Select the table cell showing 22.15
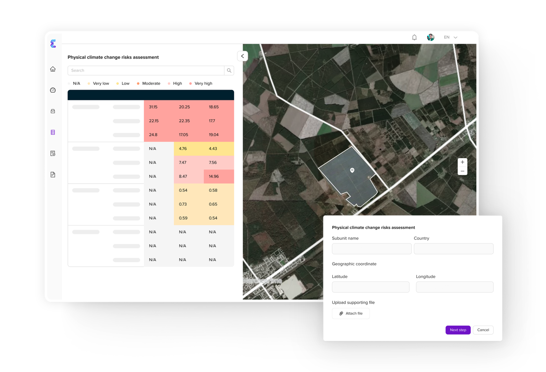Screen dimensions: 546x372 pyautogui.click(x=159, y=121)
